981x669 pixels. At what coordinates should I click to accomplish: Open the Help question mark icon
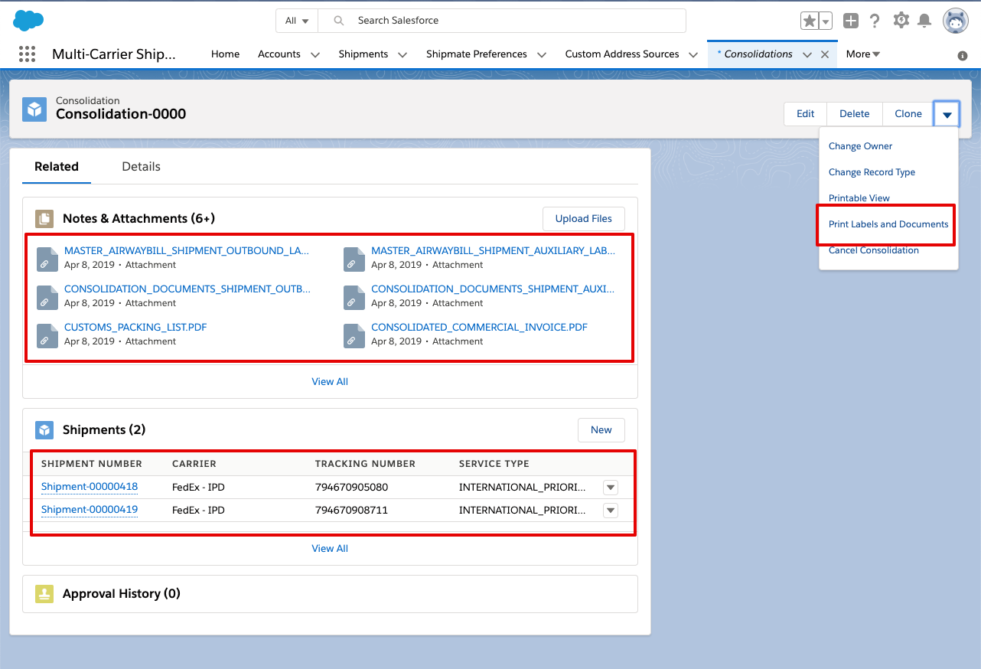pyautogui.click(x=875, y=21)
